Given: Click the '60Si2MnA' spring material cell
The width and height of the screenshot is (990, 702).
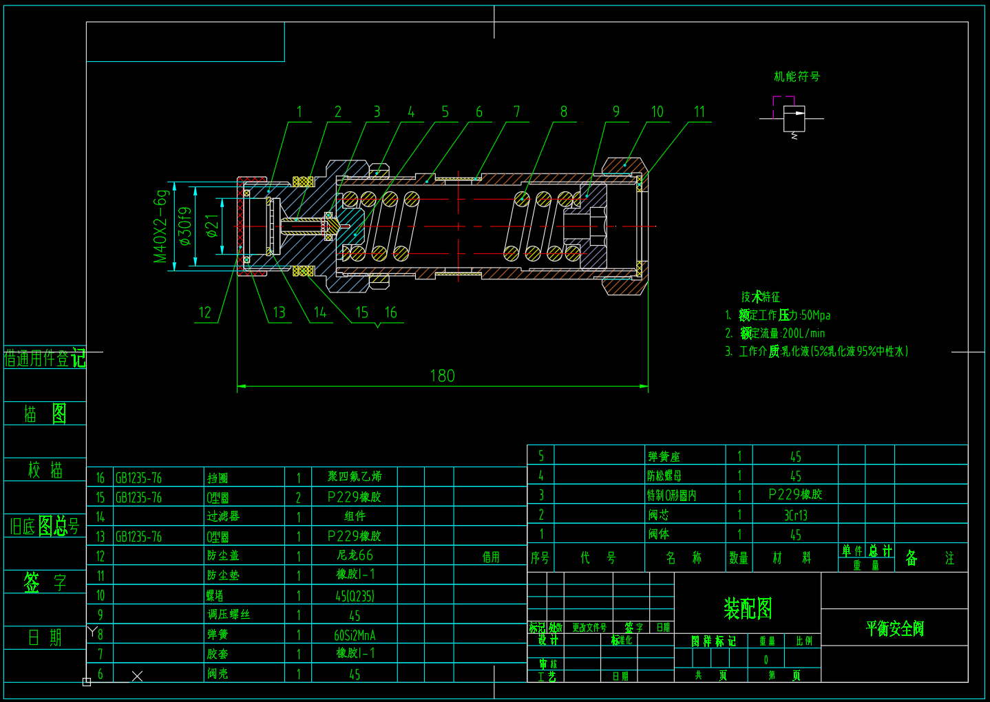Looking at the screenshot, I should (355, 635).
